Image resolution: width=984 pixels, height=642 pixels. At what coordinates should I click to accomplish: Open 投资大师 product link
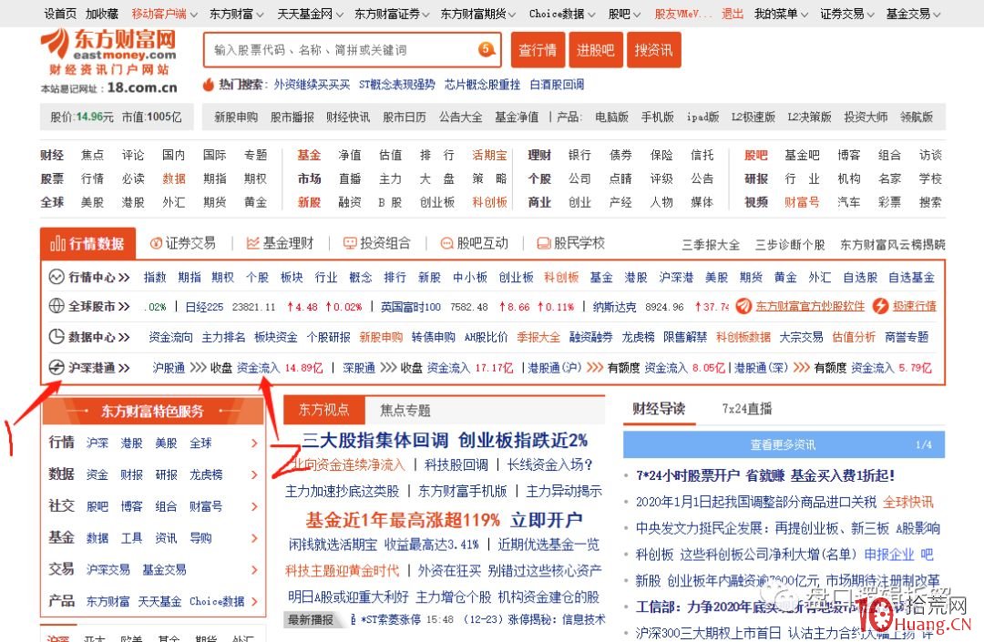pos(866,117)
